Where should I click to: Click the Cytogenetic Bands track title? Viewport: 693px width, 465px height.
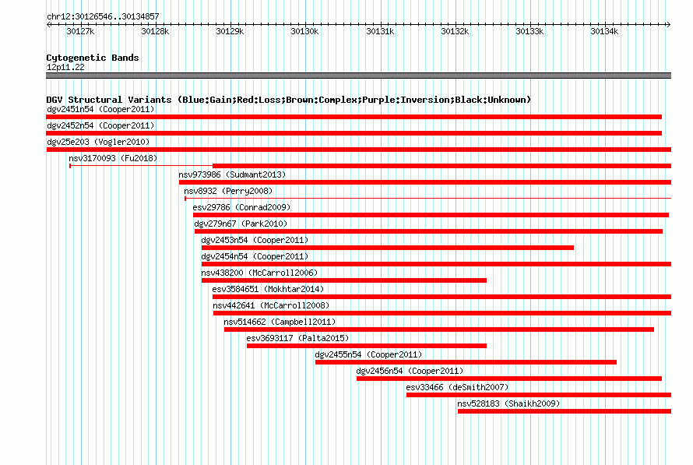point(93,58)
